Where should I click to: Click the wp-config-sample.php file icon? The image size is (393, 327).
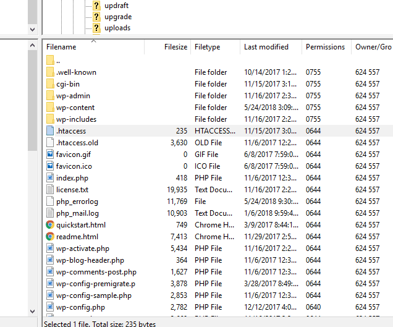pyautogui.click(x=50, y=295)
